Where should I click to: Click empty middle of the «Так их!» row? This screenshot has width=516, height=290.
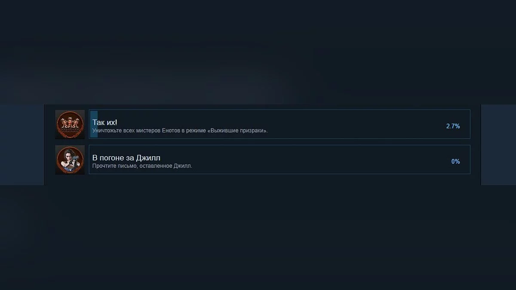[344, 124]
